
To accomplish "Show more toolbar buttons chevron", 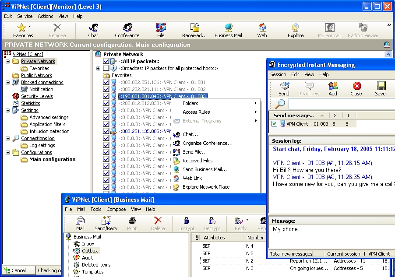I will [x=389, y=25].
